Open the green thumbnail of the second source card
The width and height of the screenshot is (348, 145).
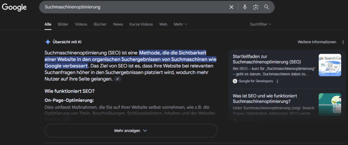(x=330, y=104)
